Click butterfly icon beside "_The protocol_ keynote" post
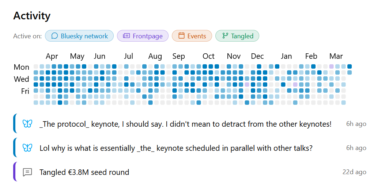The height and width of the screenshot is (184, 381). tap(27, 124)
